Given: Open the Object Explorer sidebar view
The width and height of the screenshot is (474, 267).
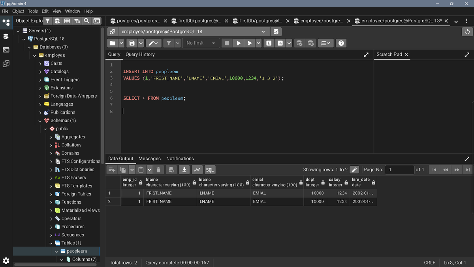Looking at the screenshot, I should click(6, 23).
